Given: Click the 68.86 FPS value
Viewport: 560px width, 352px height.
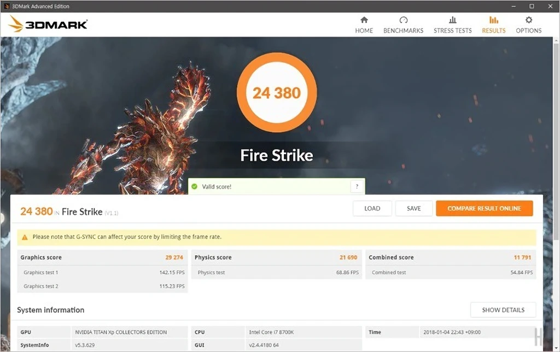Looking at the screenshot, I should [x=347, y=272].
